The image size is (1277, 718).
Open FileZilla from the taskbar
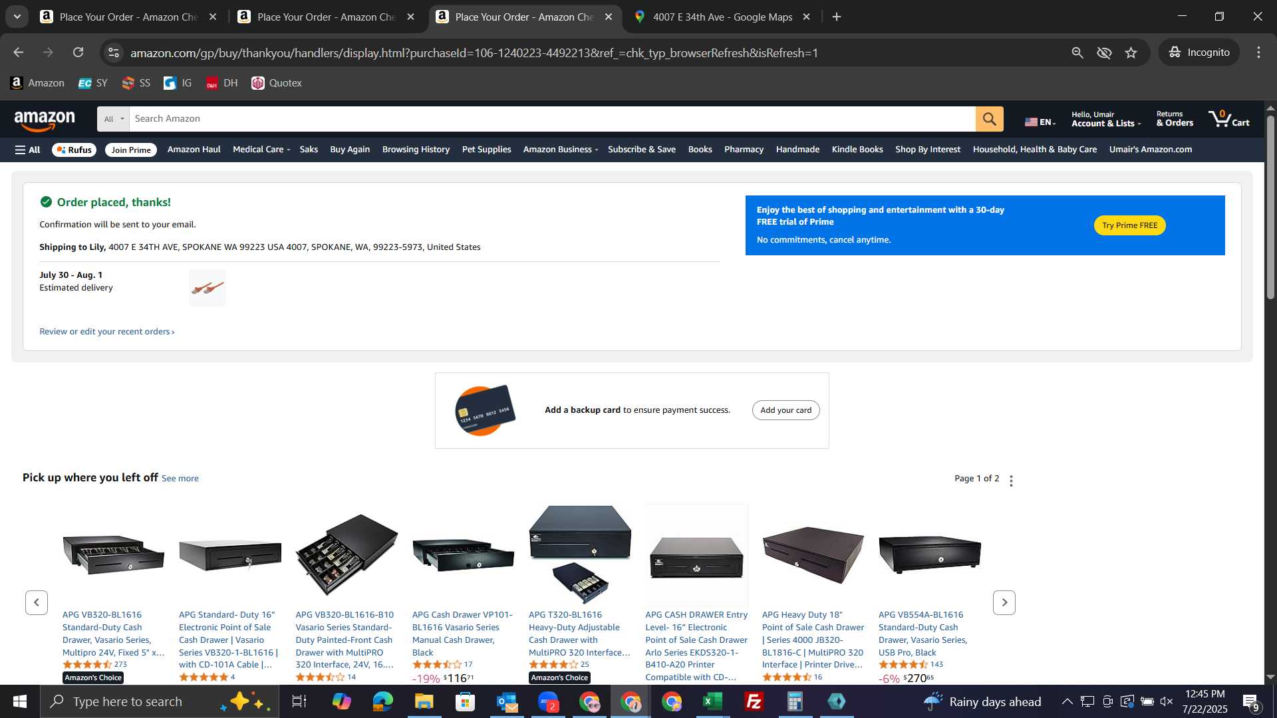point(754,701)
